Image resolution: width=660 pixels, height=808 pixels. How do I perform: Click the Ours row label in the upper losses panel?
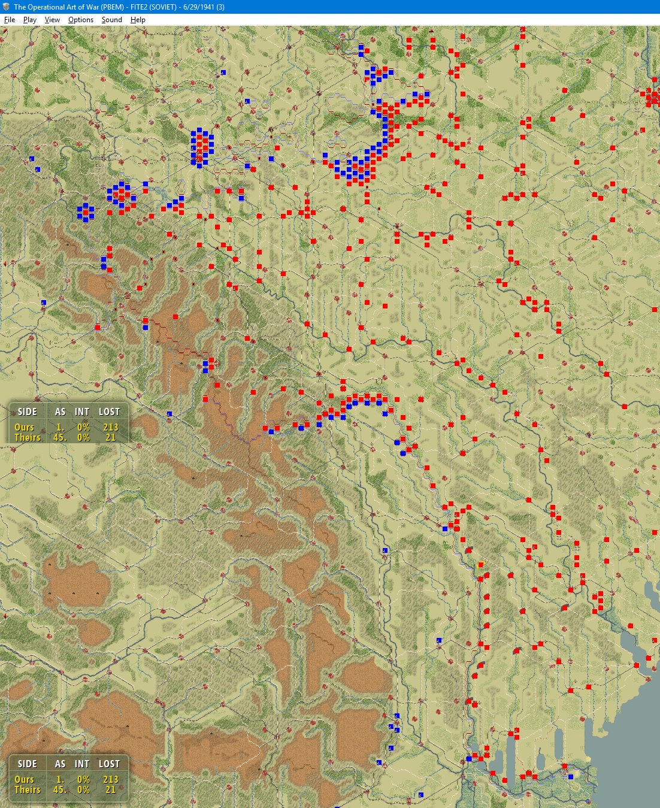[24, 427]
